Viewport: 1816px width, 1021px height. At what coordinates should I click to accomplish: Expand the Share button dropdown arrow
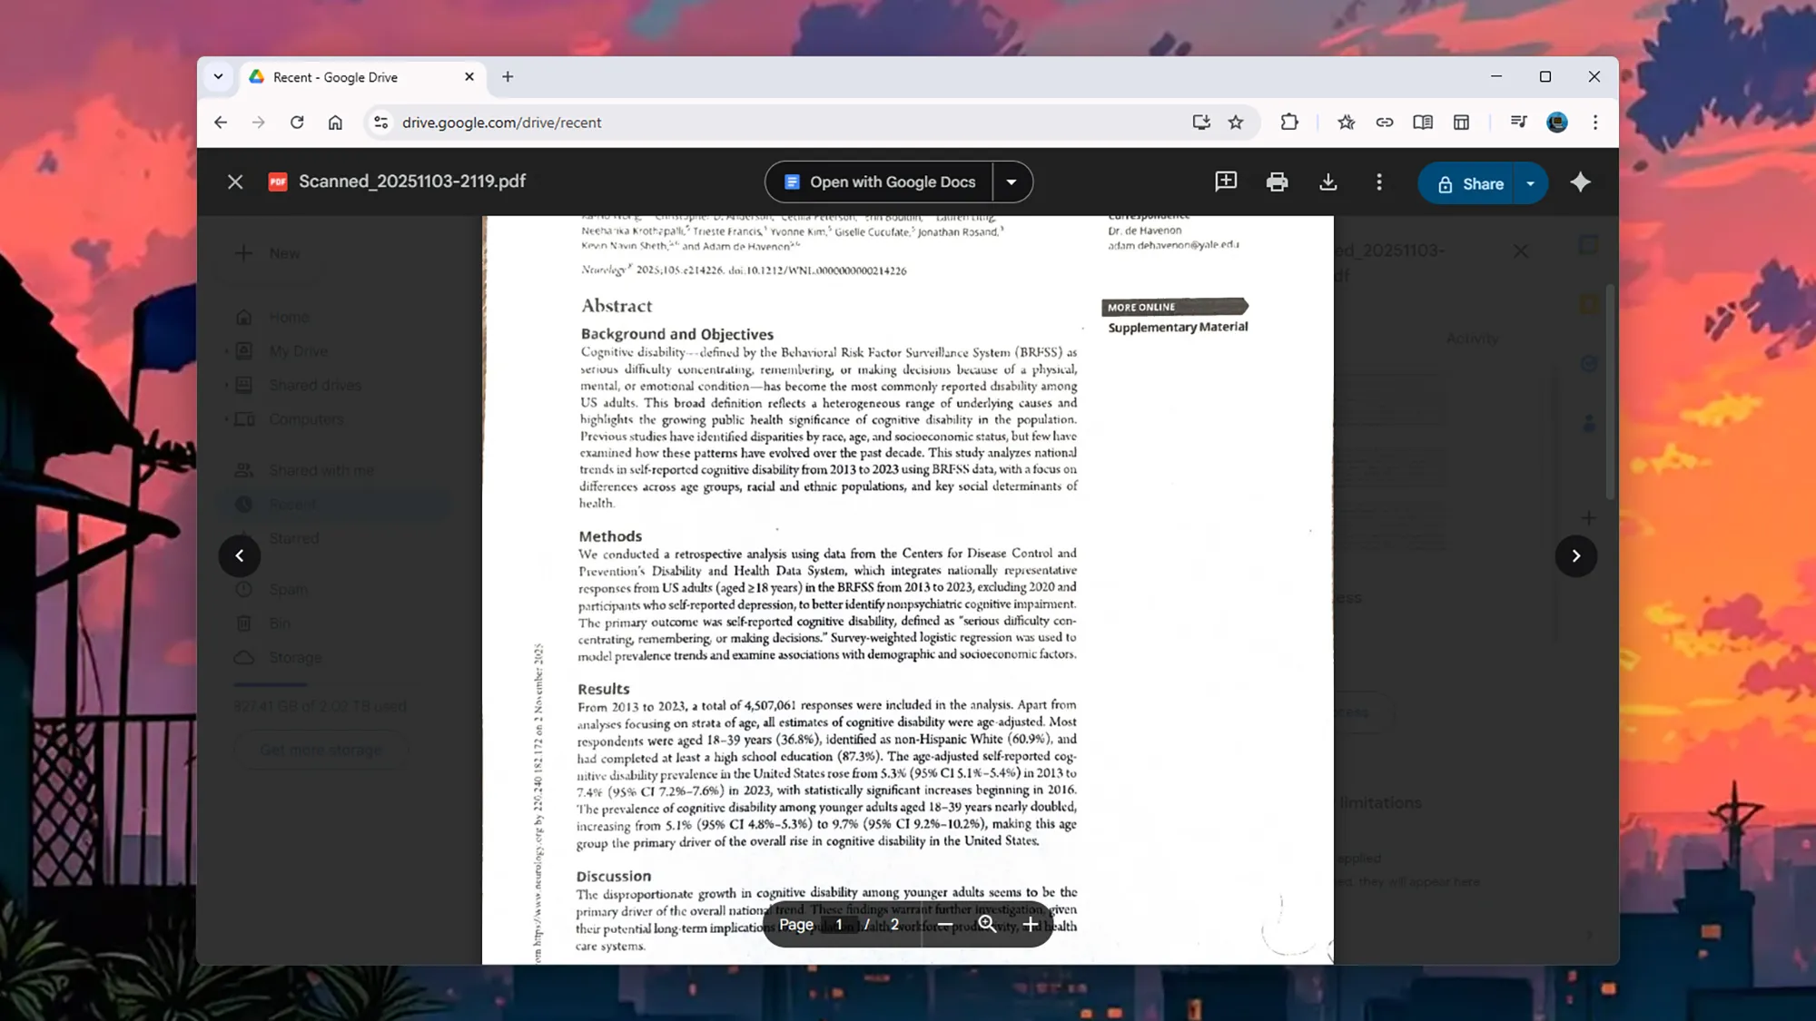1531,182
